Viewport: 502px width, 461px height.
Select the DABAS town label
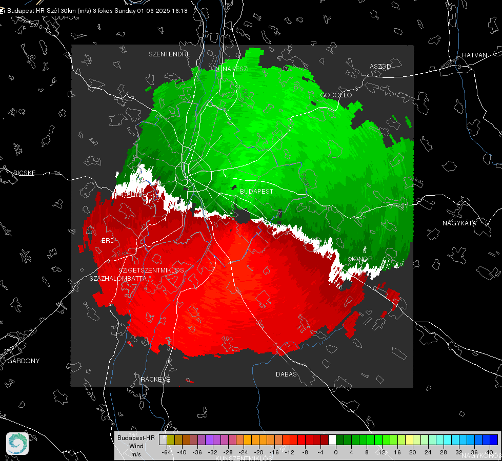[287, 374]
